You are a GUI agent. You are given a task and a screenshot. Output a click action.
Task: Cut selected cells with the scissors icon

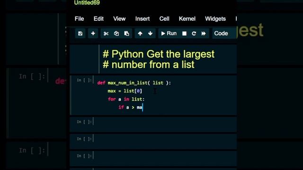point(106,34)
